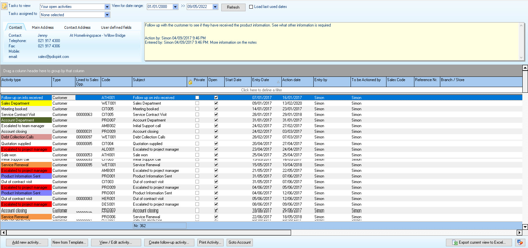Enable the Load last used dates checkbox
The height and width of the screenshot is (248, 528).
[251, 7]
